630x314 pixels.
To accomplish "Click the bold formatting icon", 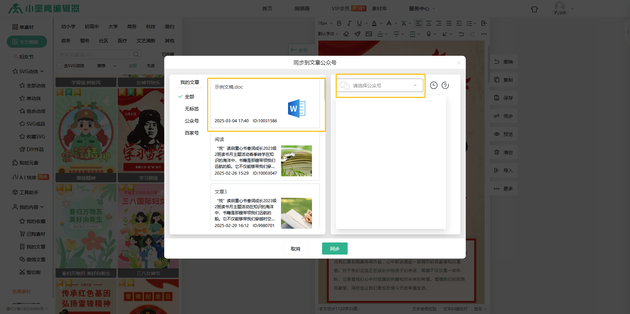I will coord(339,23).
